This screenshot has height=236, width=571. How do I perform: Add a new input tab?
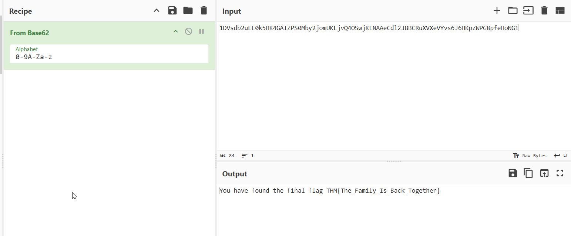coord(497,11)
